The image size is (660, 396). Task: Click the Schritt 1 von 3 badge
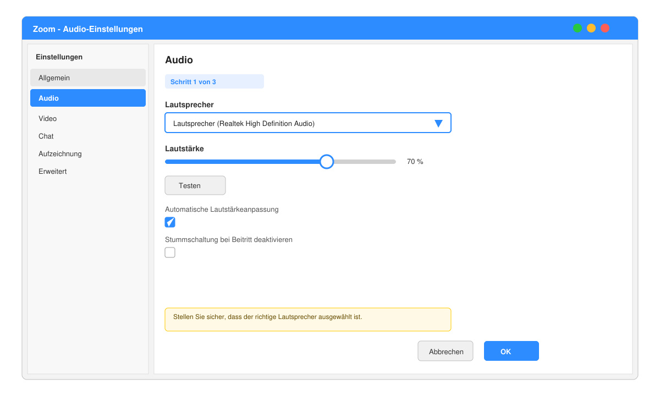(215, 81)
